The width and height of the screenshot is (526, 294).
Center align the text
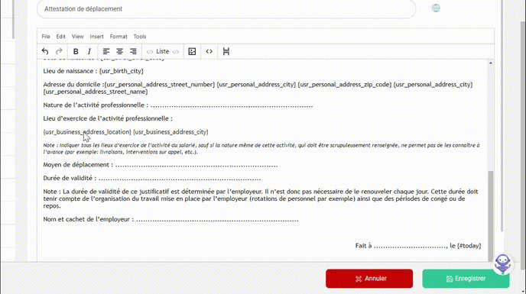120,51
